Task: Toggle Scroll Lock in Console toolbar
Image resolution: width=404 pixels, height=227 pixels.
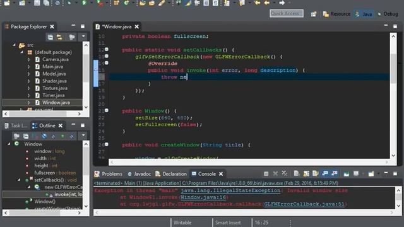Action: click(306, 174)
